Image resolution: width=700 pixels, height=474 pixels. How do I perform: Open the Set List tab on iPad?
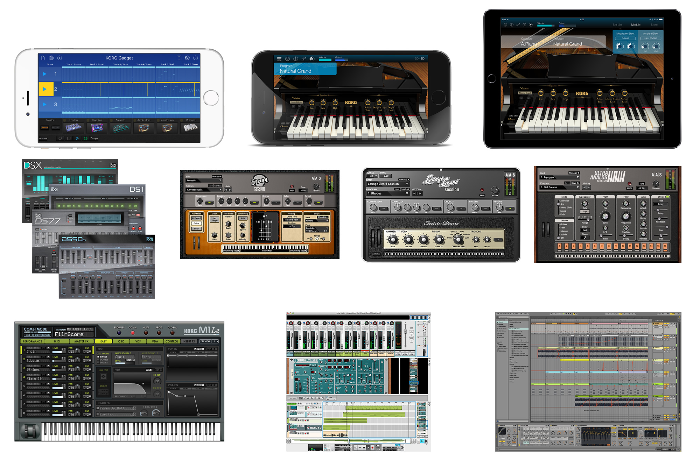click(x=617, y=25)
